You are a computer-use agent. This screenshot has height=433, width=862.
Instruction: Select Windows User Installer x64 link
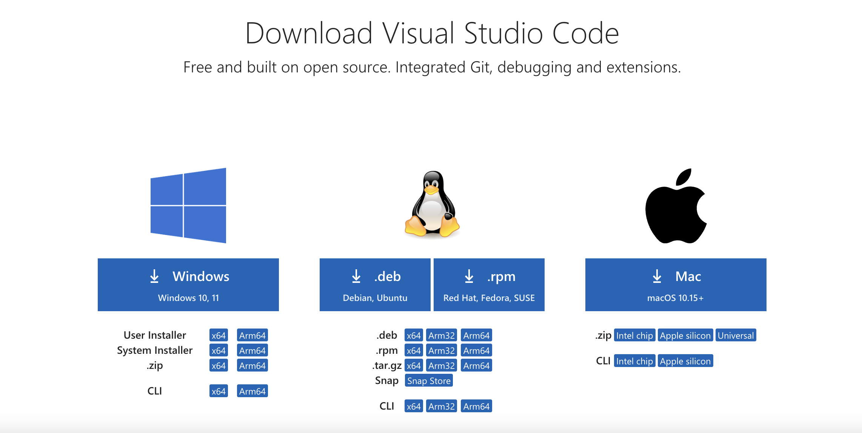tap(219, 335)
